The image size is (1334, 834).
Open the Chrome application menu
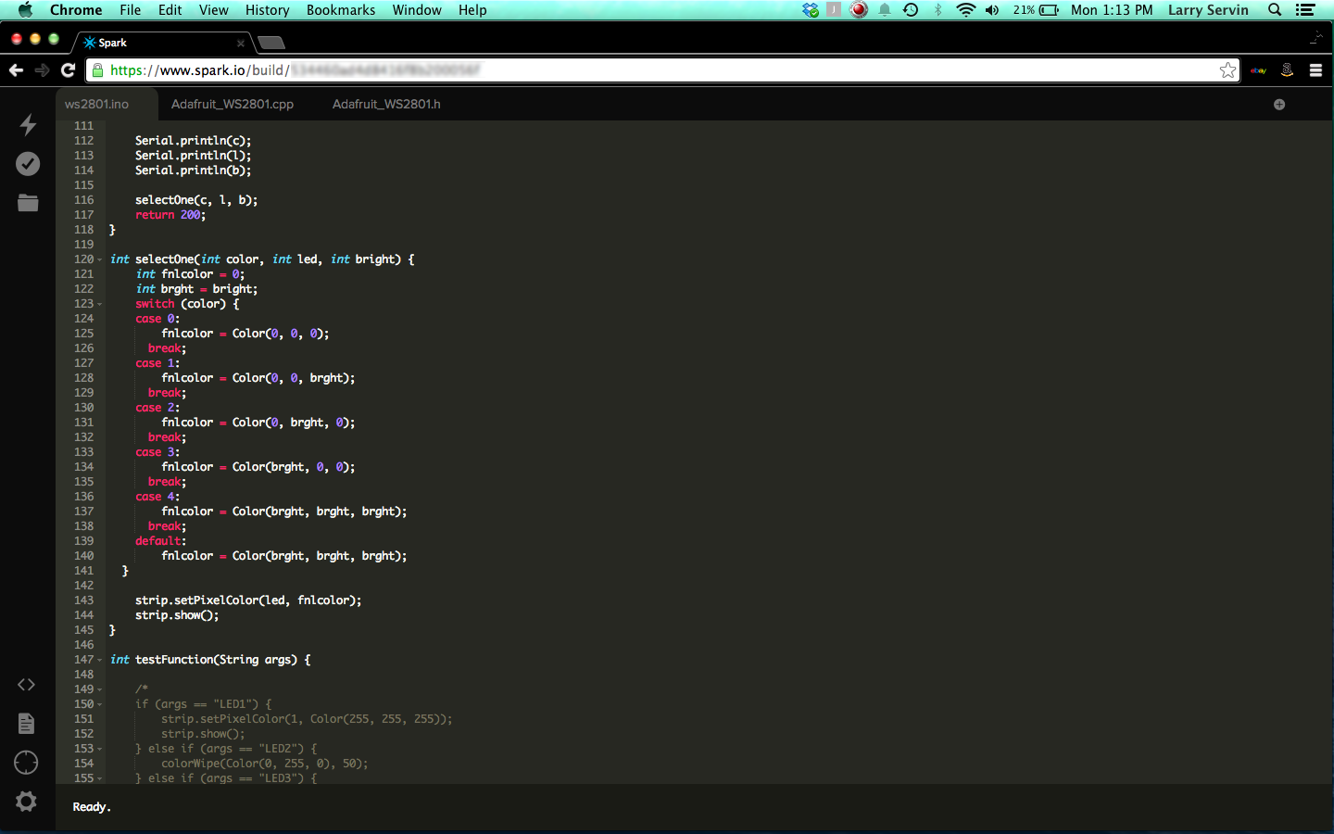(76, 10)
